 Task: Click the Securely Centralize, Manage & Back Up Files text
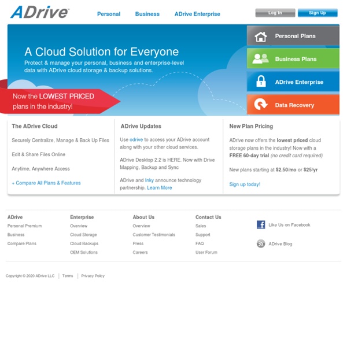click(60, 141)
